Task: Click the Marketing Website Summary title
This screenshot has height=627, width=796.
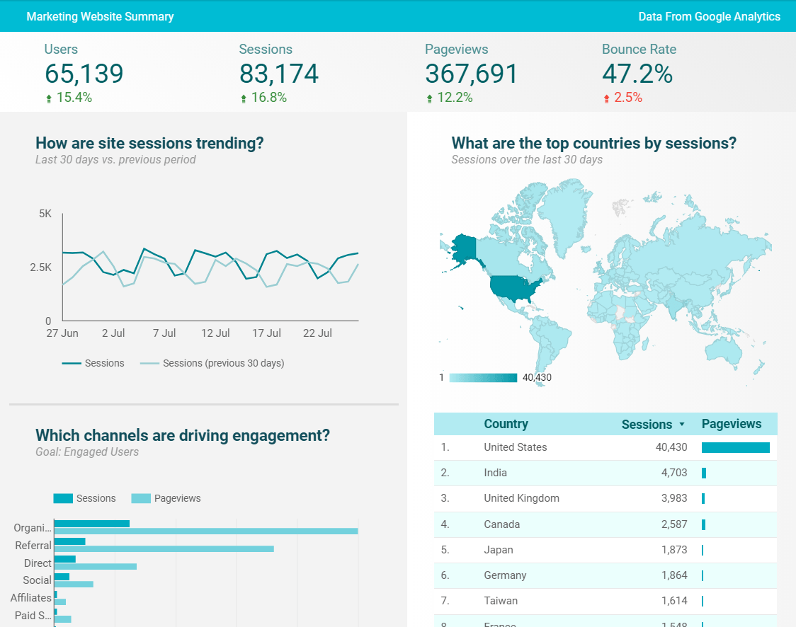Action: 100,16
